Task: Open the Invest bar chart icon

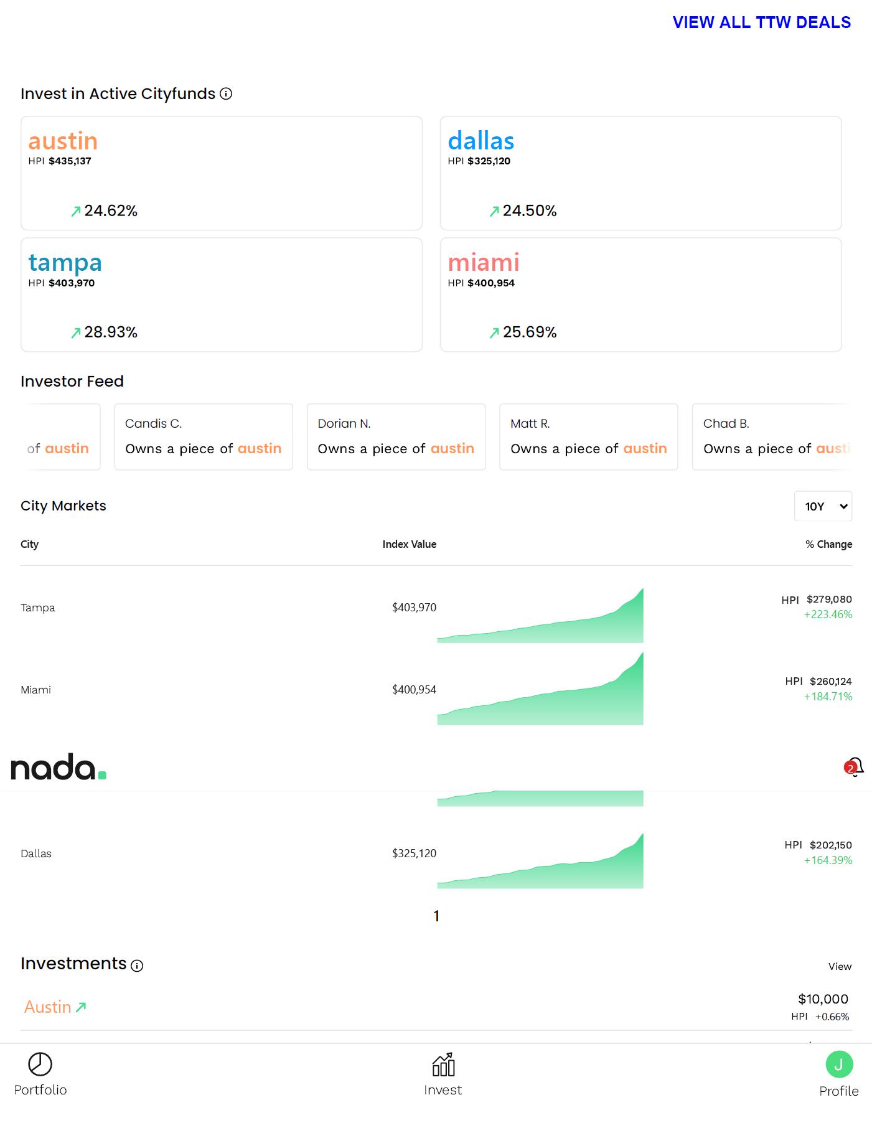Action: pyautogui.click(x=443, y=1065)
